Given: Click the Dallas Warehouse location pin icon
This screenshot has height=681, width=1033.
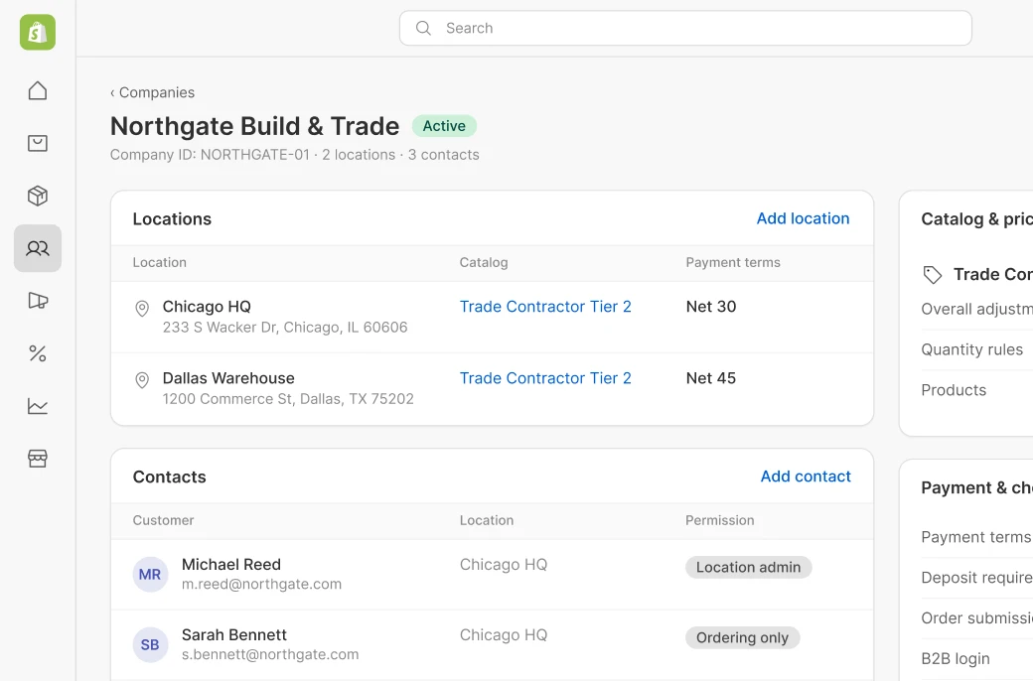Looking at the screenshot, I should [142, 380].
